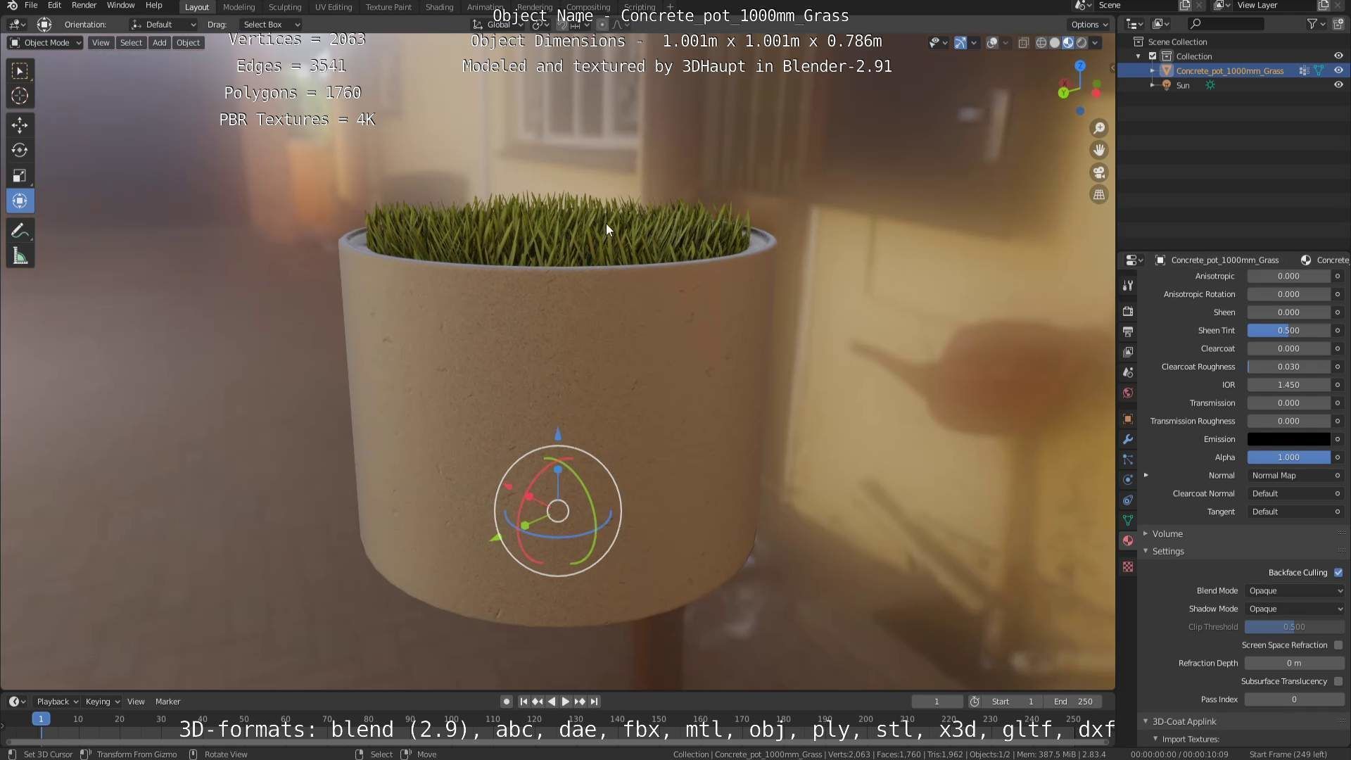Select the Measure ruler tool
Image resolution: width=1351 pixels, height=760 pixels.
click(20, 256)
